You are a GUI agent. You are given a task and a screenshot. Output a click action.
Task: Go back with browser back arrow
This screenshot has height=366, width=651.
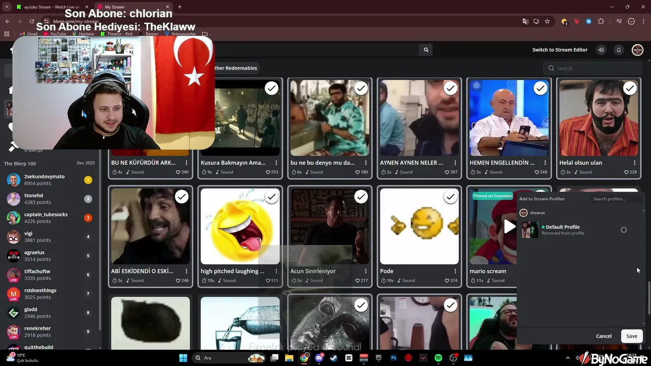coord(7,21)
